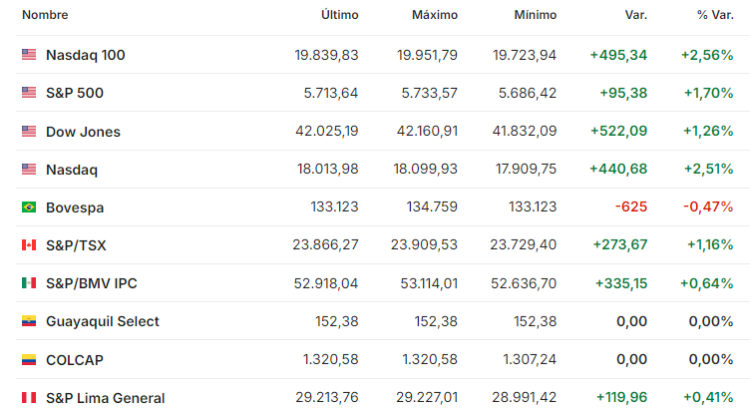Click the US flag icon next to S&P 500

coord(29,93)
